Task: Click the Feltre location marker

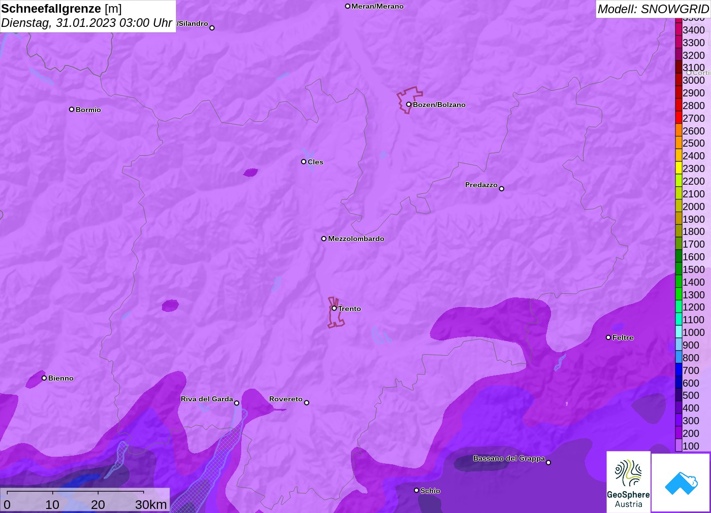Action: 608,337
